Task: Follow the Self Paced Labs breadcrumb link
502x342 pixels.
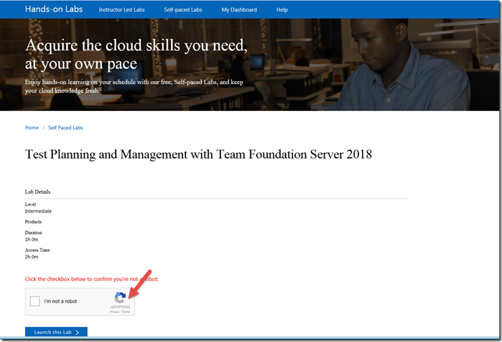Action: (66, 127)
